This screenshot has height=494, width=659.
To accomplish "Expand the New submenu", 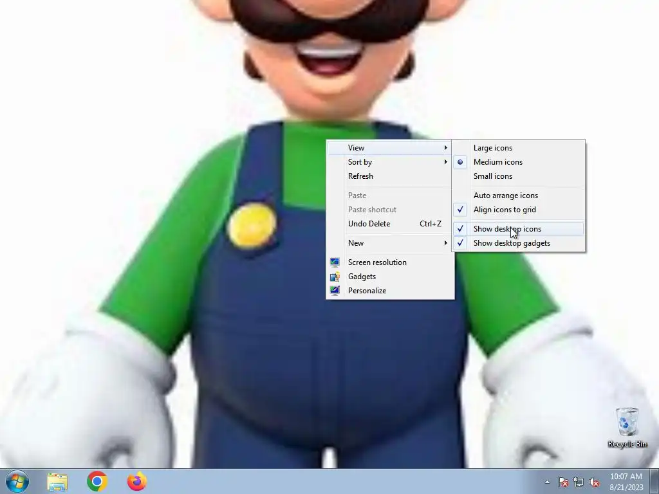I will pyautogui.click(x=390, y=243).
